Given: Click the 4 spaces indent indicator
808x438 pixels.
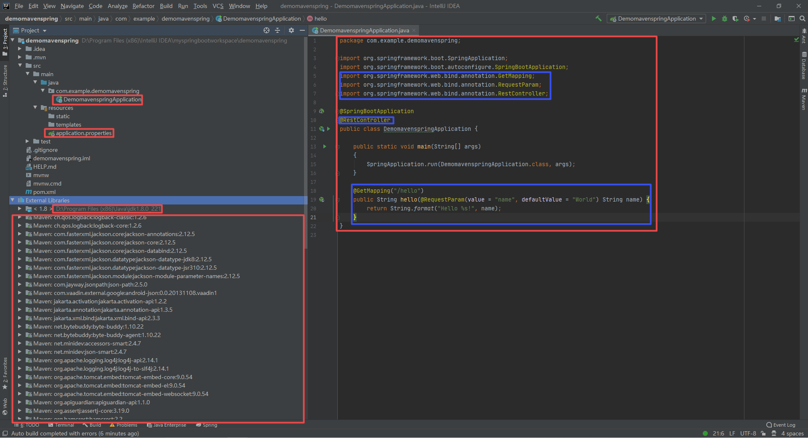Looking at the screenshot, I should [792, 433].
